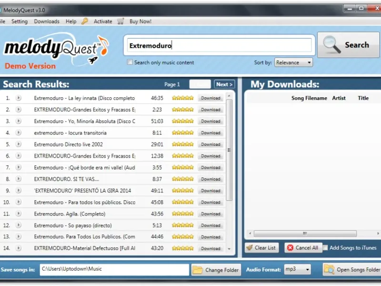
Task: Open the Help menu
Action: coord(71,21)
